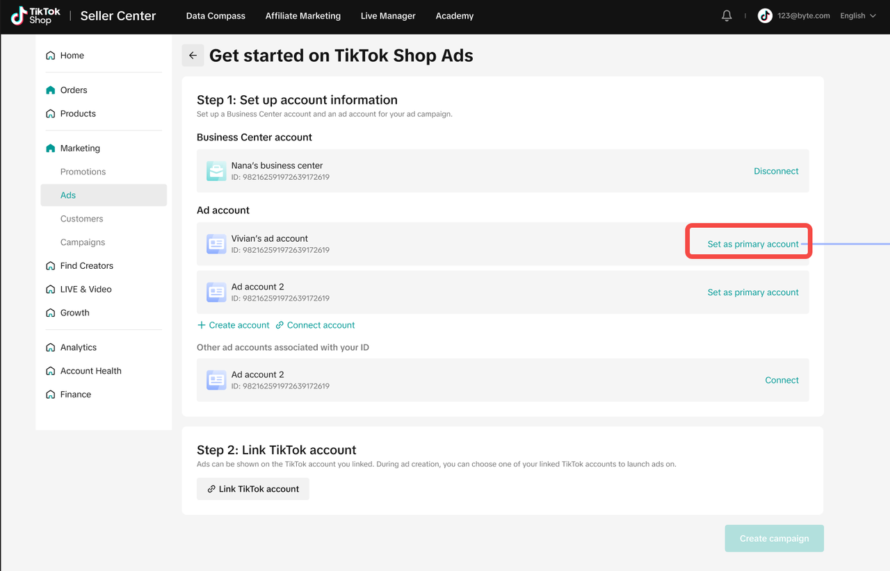Set Vivian's ad account as primary

tap(752, 244)
